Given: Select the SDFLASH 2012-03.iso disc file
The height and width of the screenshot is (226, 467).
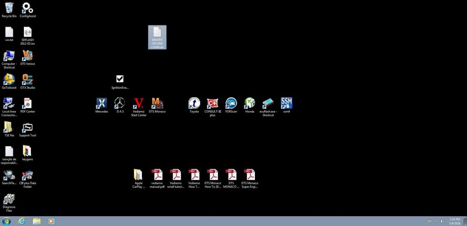Looking at the screenshot, I should 28,32.
